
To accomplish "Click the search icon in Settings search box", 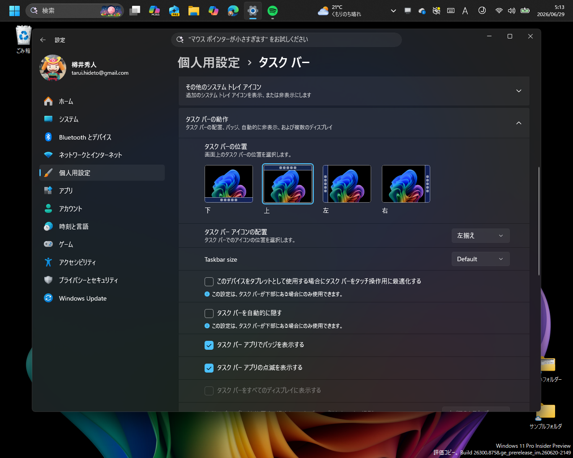I will (x=180, y=39).
